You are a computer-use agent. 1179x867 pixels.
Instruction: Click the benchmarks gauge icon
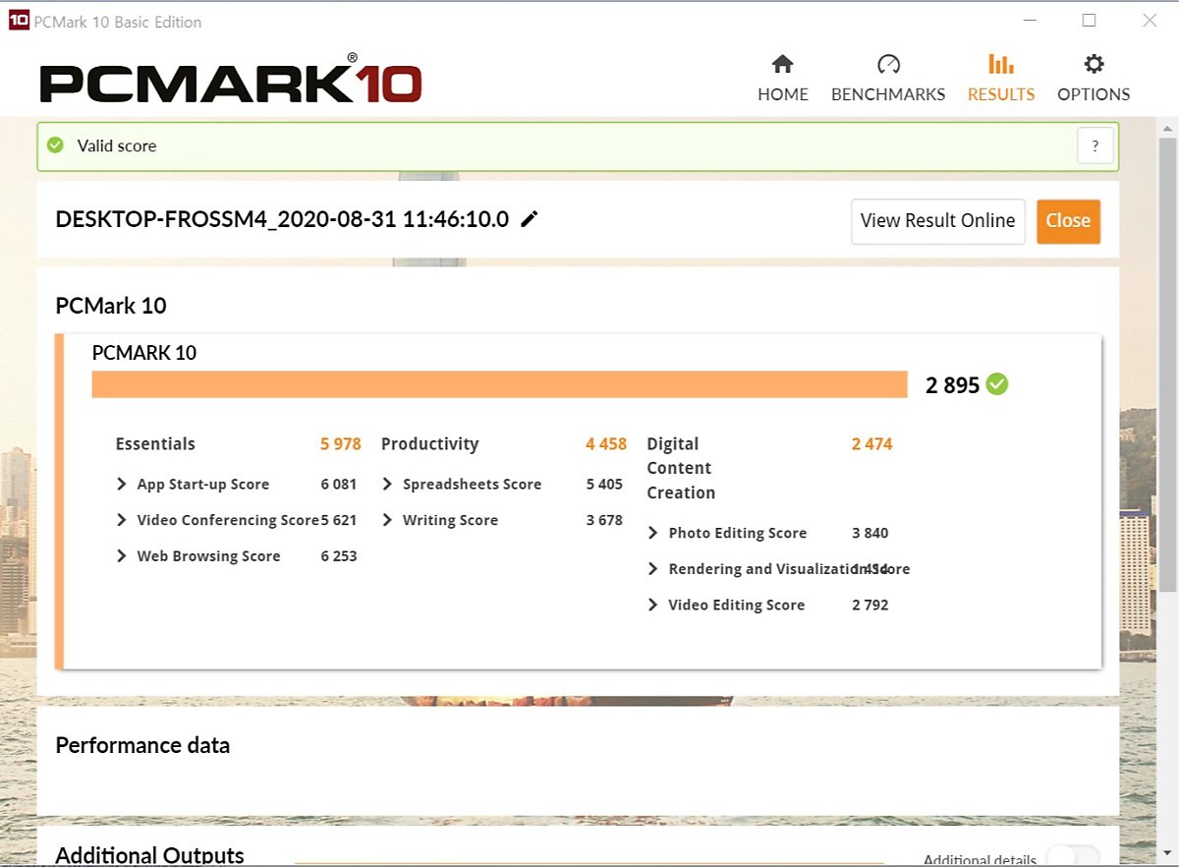[x=888, y=65]
